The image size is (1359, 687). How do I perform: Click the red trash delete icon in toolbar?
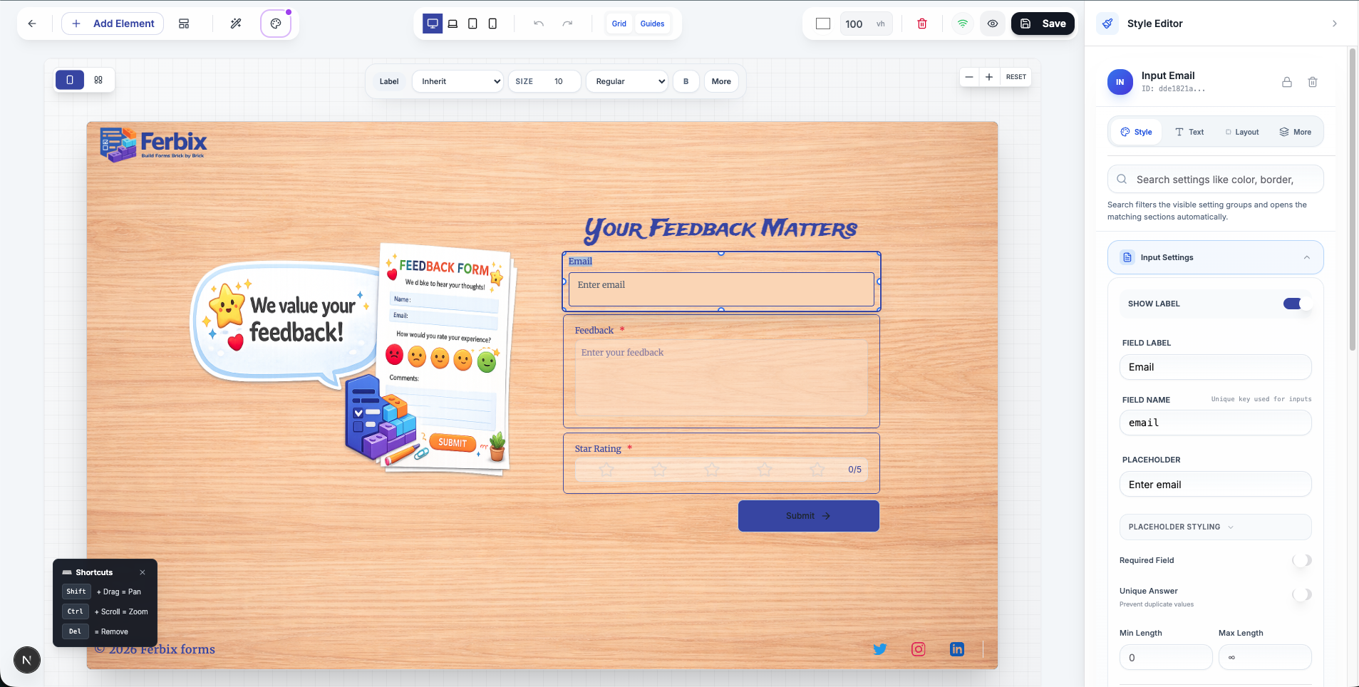tap(922, 24)
